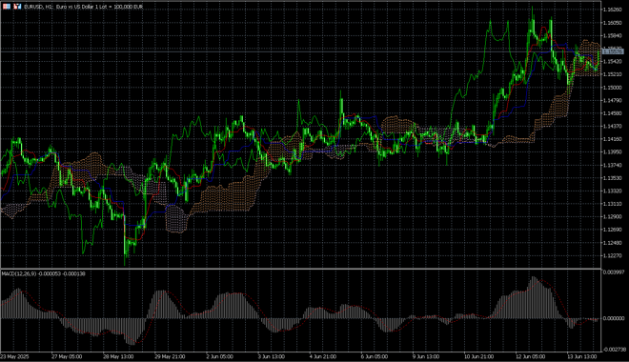The width and height of the screenshot is (629, 362).
Task: Open the Depth of Market icon
Action: tap(17, 7)
